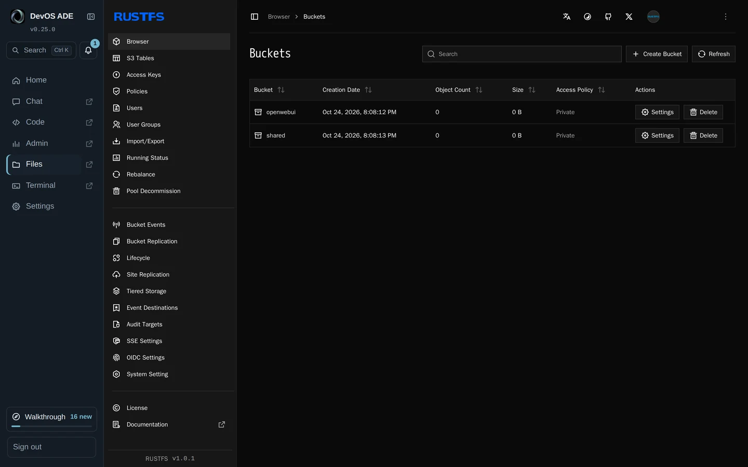
Task: Navigate to Policies page
Action: click(x=169, y=91)
